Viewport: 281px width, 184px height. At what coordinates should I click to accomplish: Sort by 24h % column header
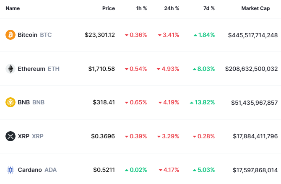(171, 8)
